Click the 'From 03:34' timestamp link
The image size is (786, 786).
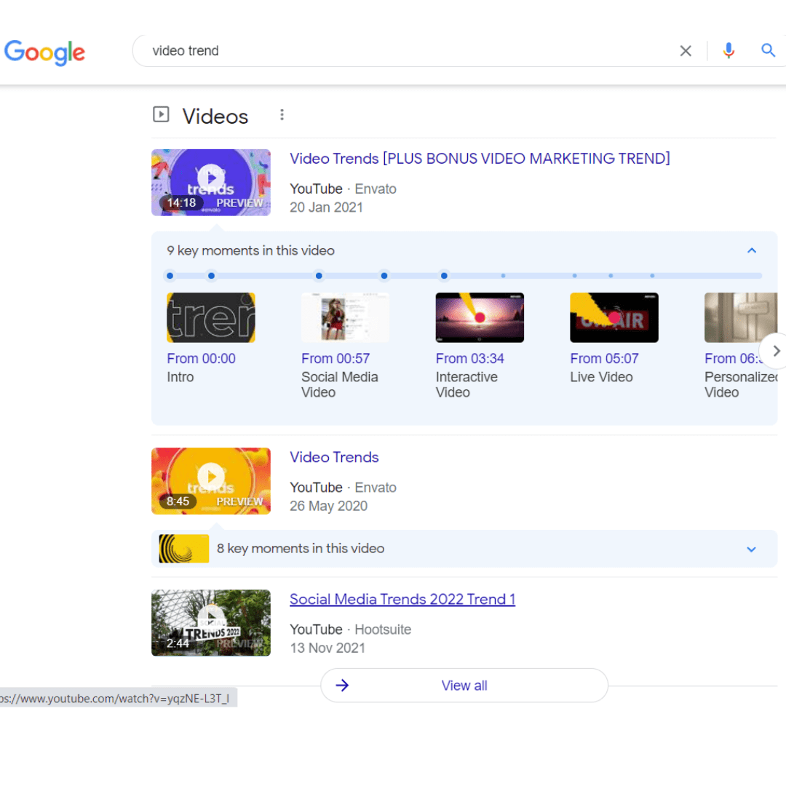[469, 359]
